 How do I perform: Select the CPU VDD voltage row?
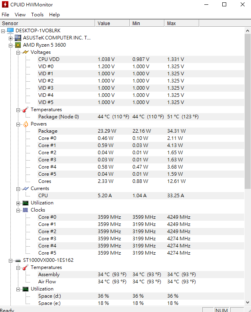click(141, 59)
